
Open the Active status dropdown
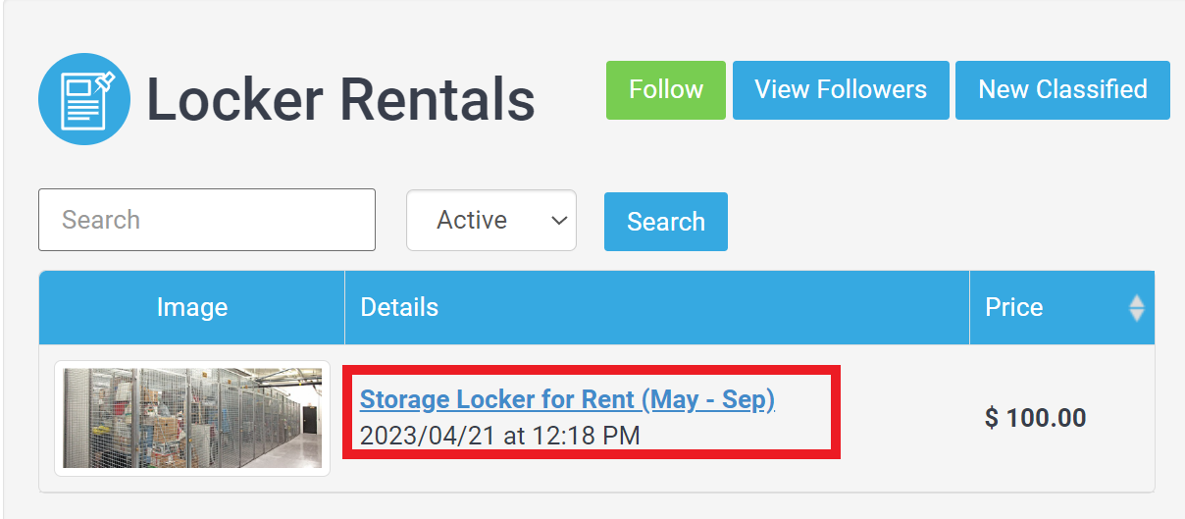point(491,220)
